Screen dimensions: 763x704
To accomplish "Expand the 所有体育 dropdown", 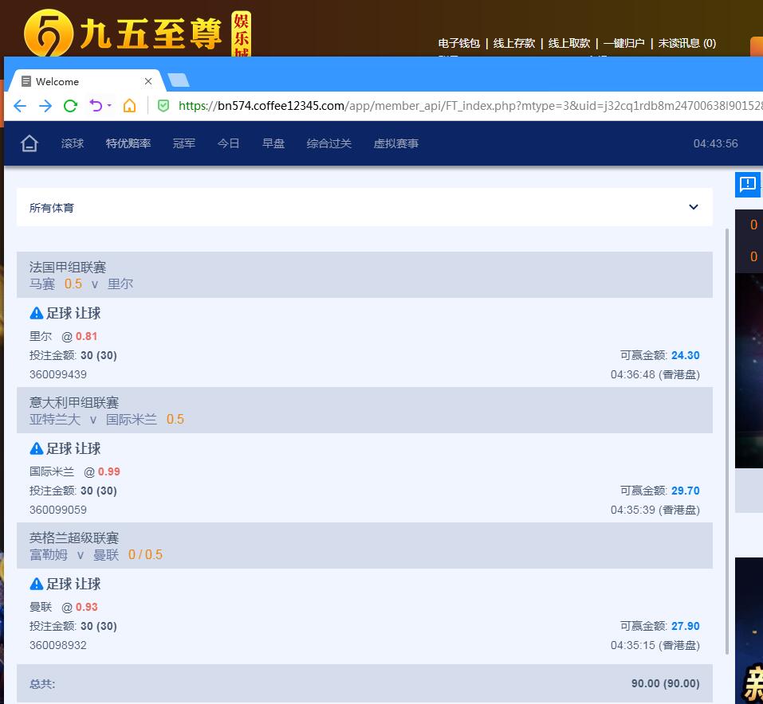I will (364, 208).
